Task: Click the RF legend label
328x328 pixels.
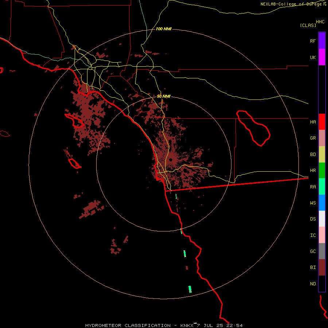Action: 313,41
